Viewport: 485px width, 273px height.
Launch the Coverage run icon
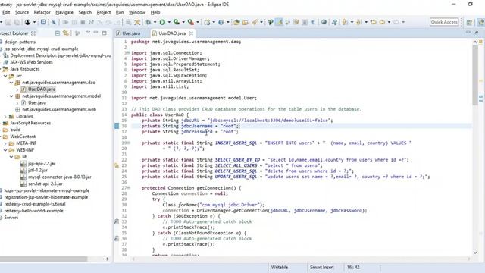point(177,22)
